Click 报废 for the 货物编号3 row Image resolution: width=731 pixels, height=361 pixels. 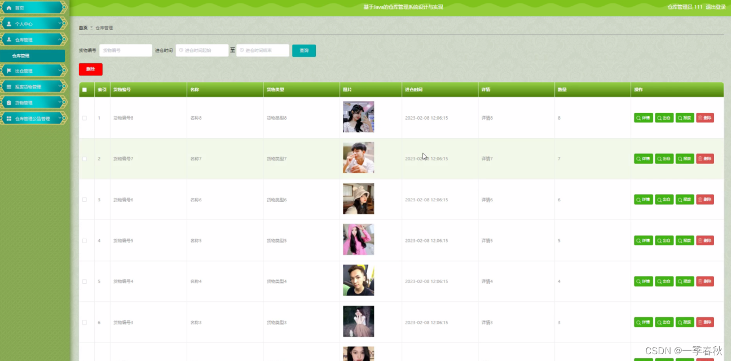(685, 322)
